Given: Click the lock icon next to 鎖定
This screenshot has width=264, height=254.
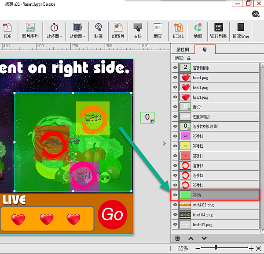Looking at the screenshot, I should (189, 58).
